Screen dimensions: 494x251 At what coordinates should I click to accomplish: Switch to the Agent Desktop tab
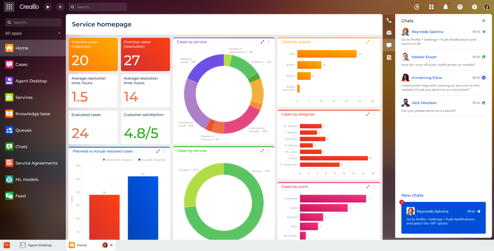coord(40,245)
